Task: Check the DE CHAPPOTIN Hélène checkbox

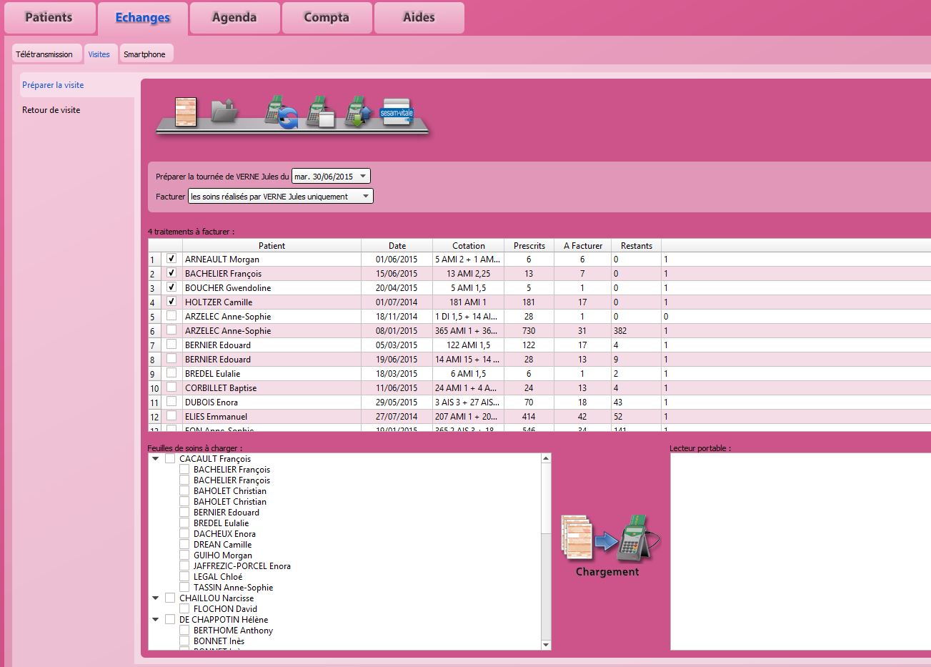Action: pyautogui.click(x=170, y=620)
